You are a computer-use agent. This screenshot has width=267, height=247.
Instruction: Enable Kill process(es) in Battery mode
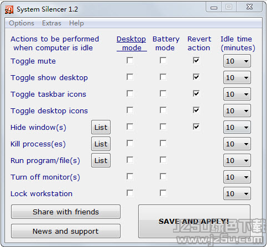163,143
